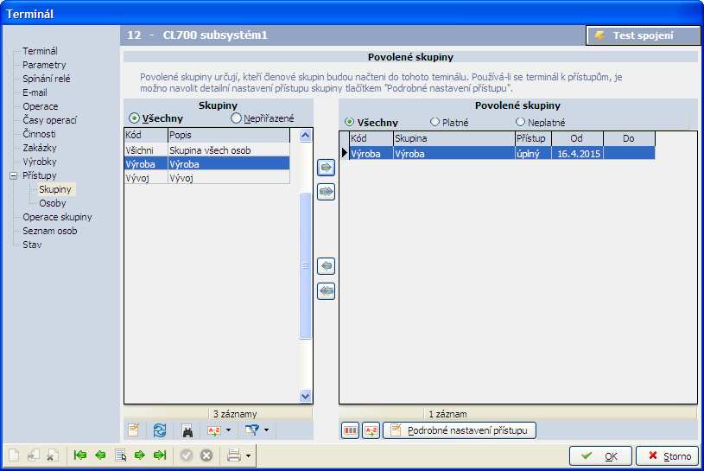704x471 pixels.
Task: Open Výrobky section
Action: (40, 162)
